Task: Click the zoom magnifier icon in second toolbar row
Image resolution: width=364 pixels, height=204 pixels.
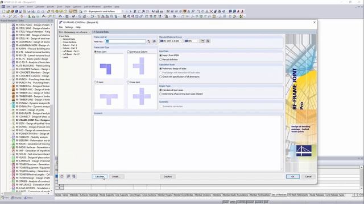Action: coord(133,16)
